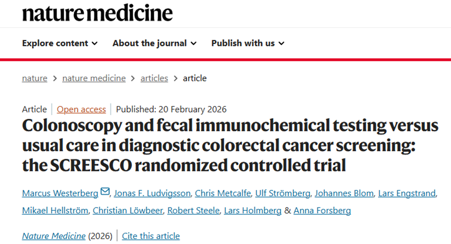
Task: Select author Chris Metcalfe
Action: [222, 193]
